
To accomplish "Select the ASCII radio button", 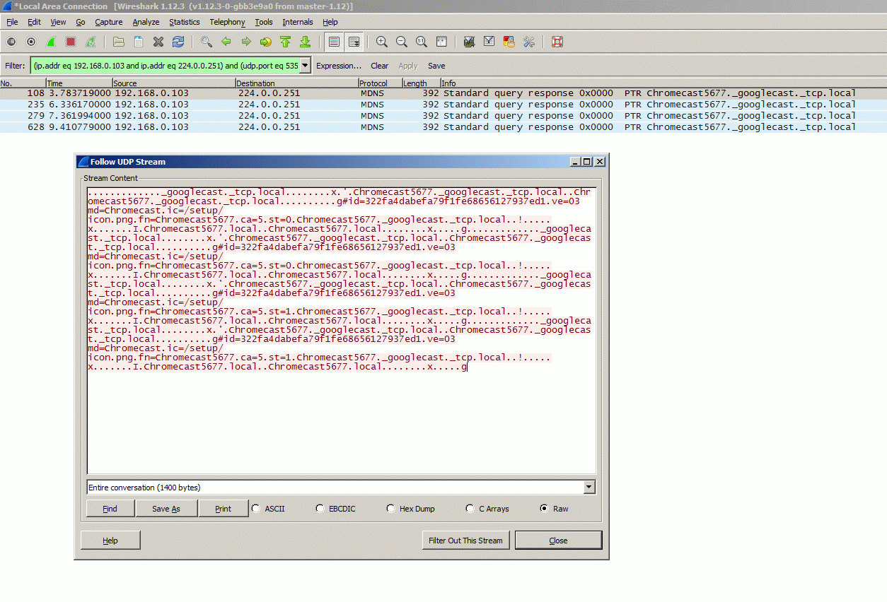I will point(255,508).
